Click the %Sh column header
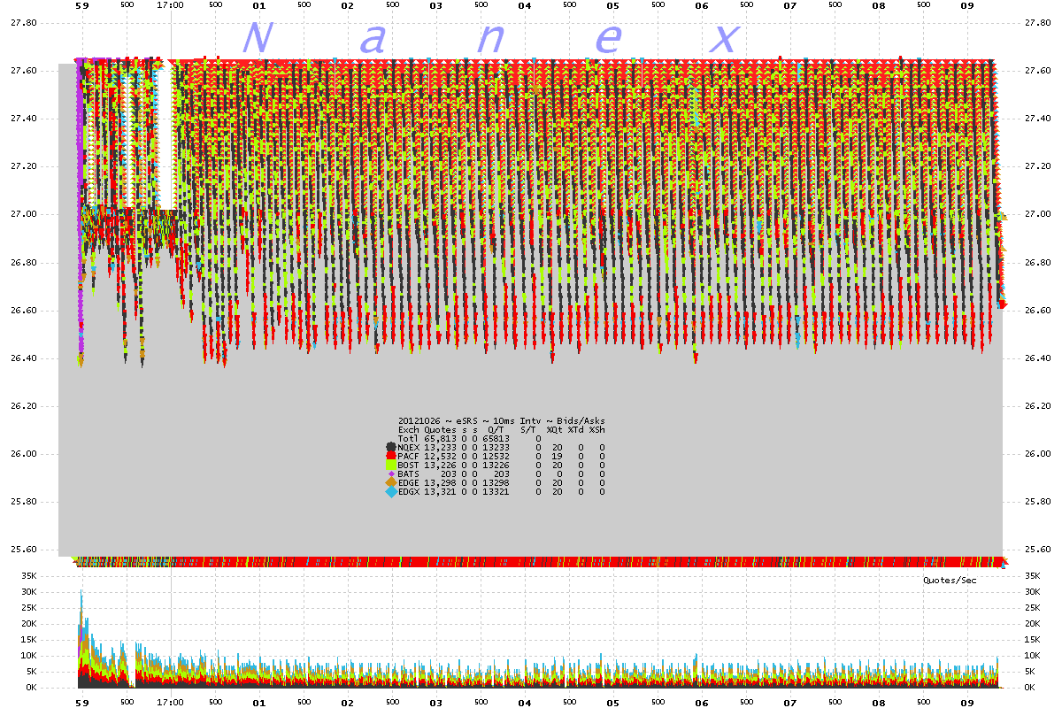The image size is (1062, 708). 597,430
